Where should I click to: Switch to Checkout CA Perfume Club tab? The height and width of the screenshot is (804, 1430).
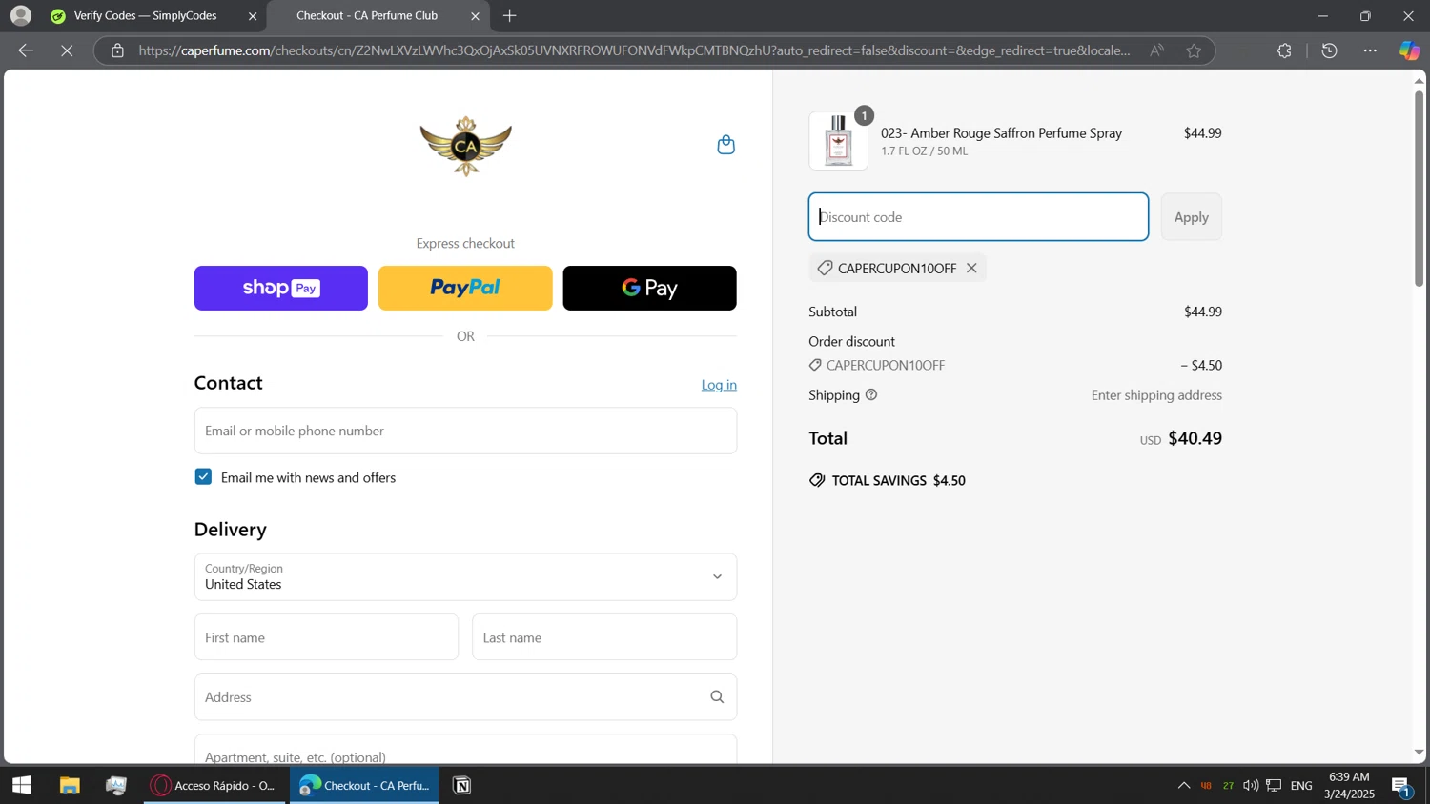pos(378,16)
